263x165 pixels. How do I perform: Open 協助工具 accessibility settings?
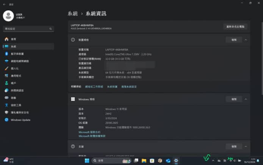point(16,105)
